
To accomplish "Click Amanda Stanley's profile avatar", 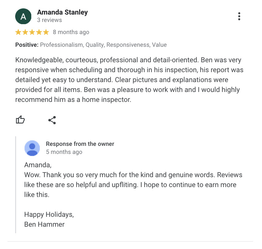I will pos(23,16).
